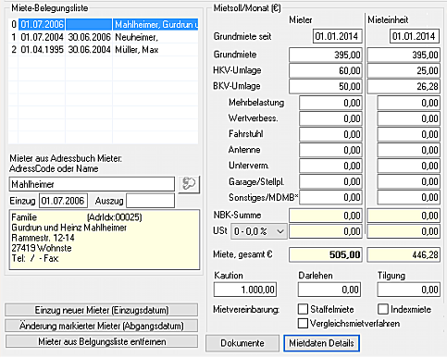The image size is (447, 358).
Task: Open the Dokumente button
Action: click(x=242, y=343)
